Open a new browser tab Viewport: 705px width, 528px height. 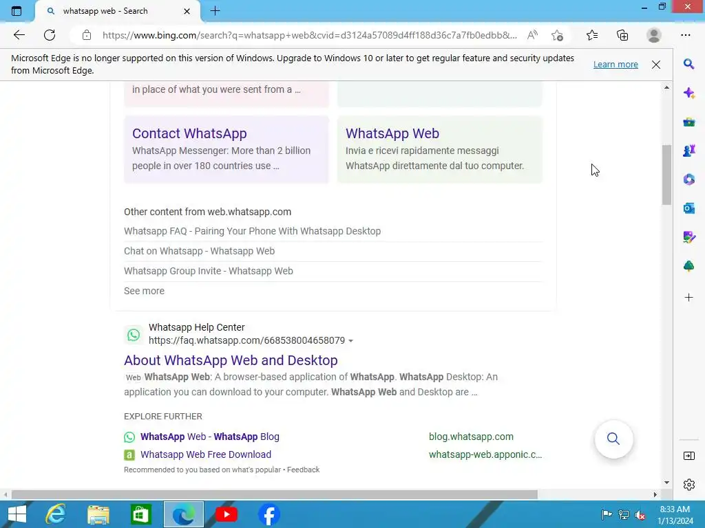coord(215,11)
